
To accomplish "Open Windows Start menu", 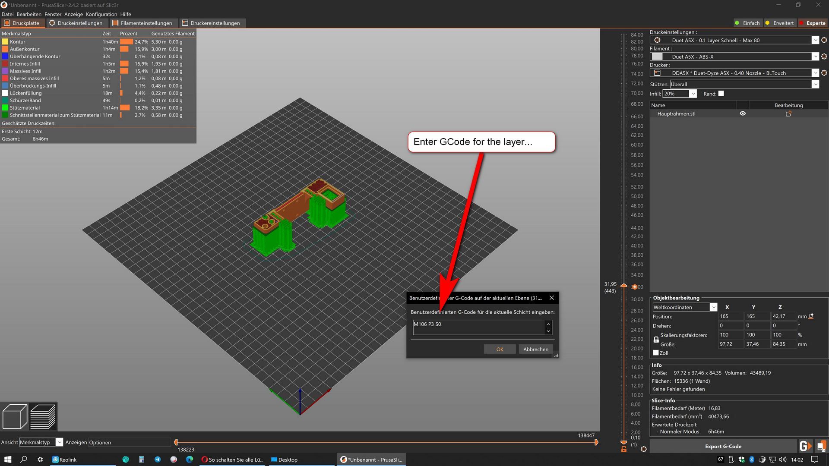I will (8, 460).
